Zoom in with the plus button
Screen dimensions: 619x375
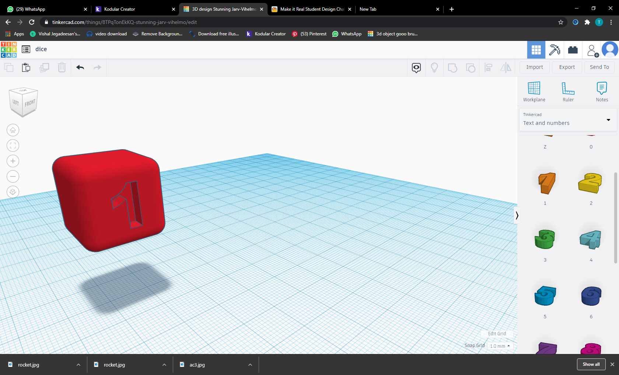click(13, 161)
